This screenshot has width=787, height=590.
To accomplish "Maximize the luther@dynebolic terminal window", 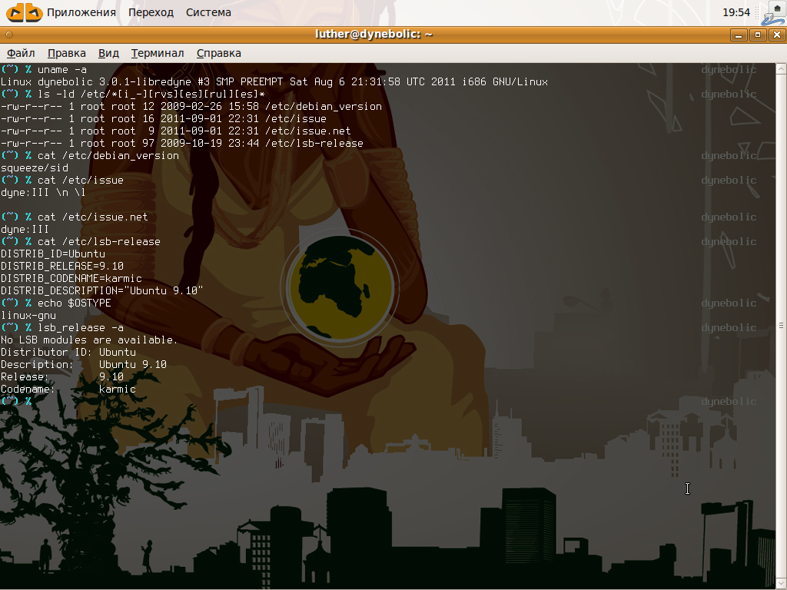I will 757,35.
